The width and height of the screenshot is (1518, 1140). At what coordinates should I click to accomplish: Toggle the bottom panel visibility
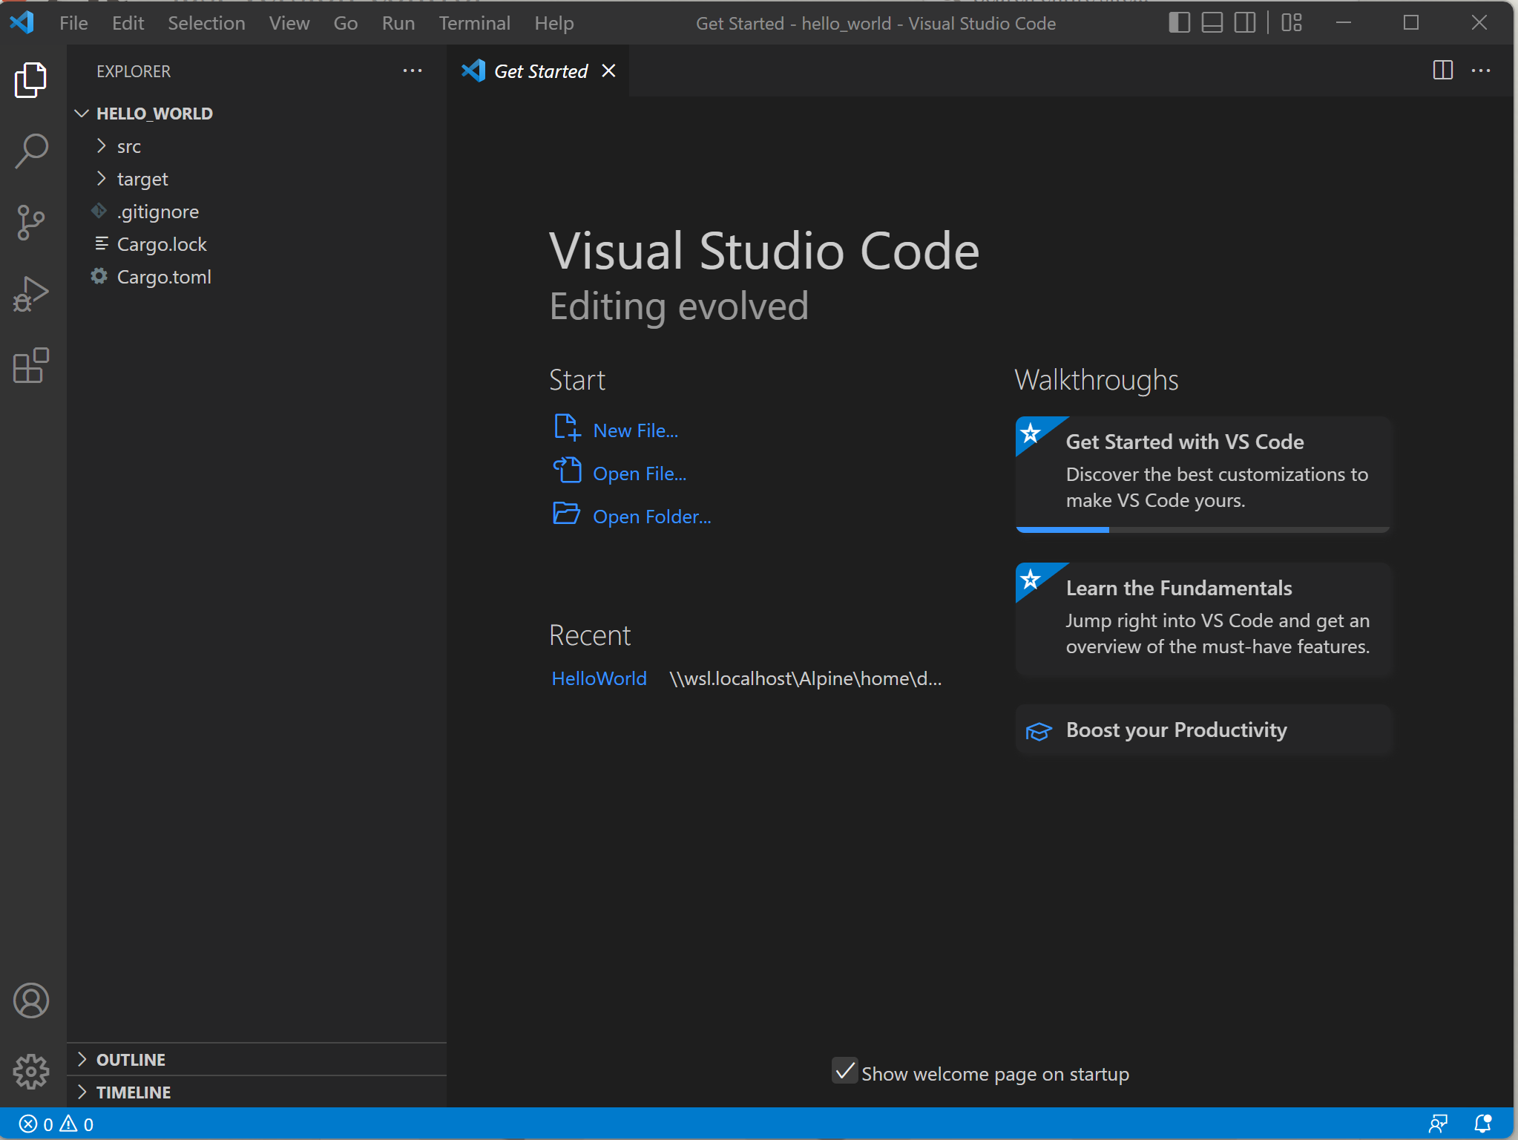click(1212, 23)
